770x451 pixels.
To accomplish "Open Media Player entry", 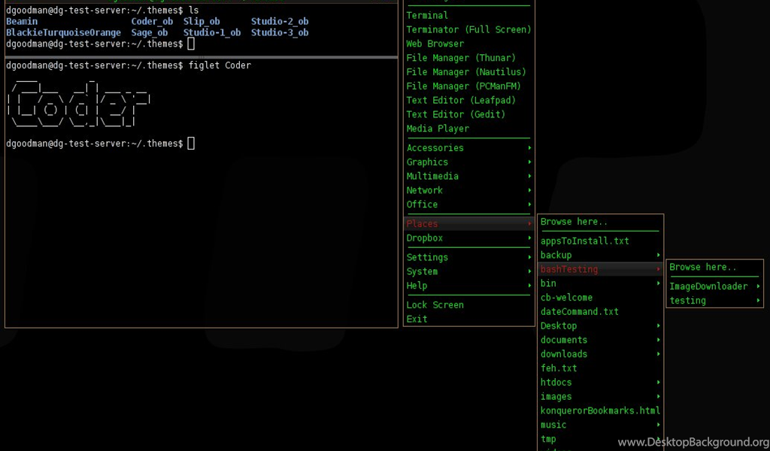I will point(468,129).
